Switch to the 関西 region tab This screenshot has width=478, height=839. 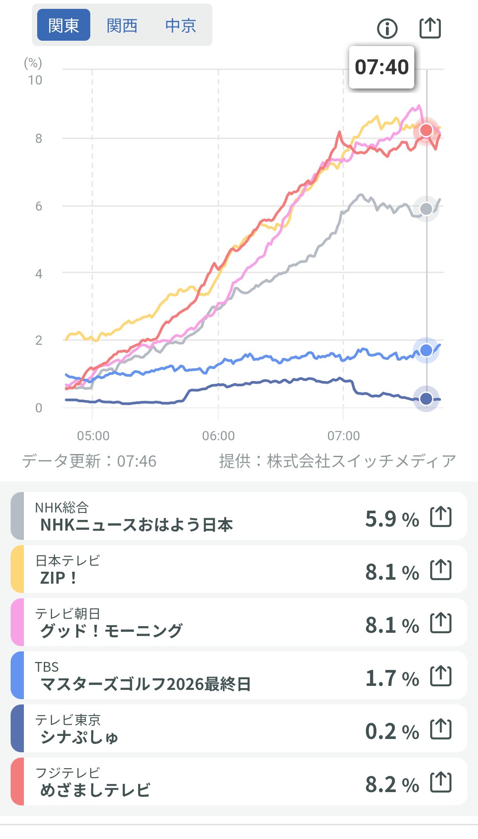click(122, 25)
